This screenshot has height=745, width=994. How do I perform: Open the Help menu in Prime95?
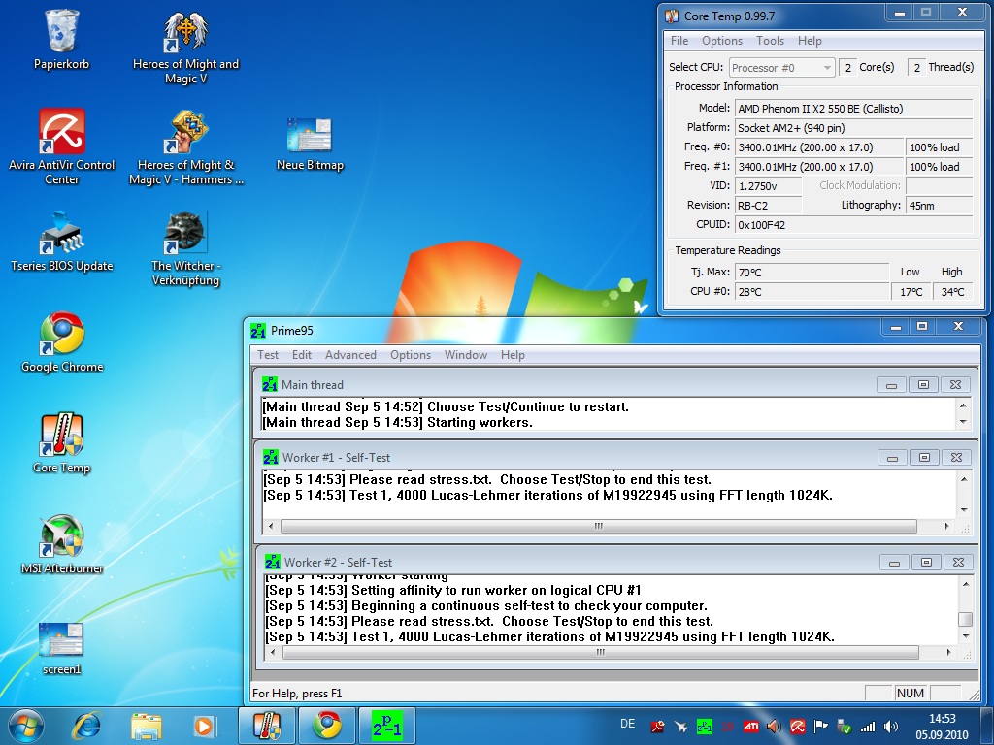coord(513,355)
